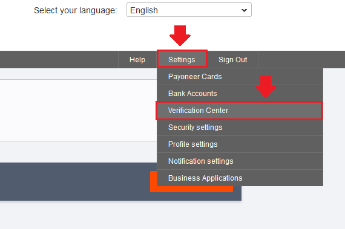The width and height of the screenshot is (345, 229).
Task: Choose Bank Accounts from Settings menu
Action: (x=240, y=93)
